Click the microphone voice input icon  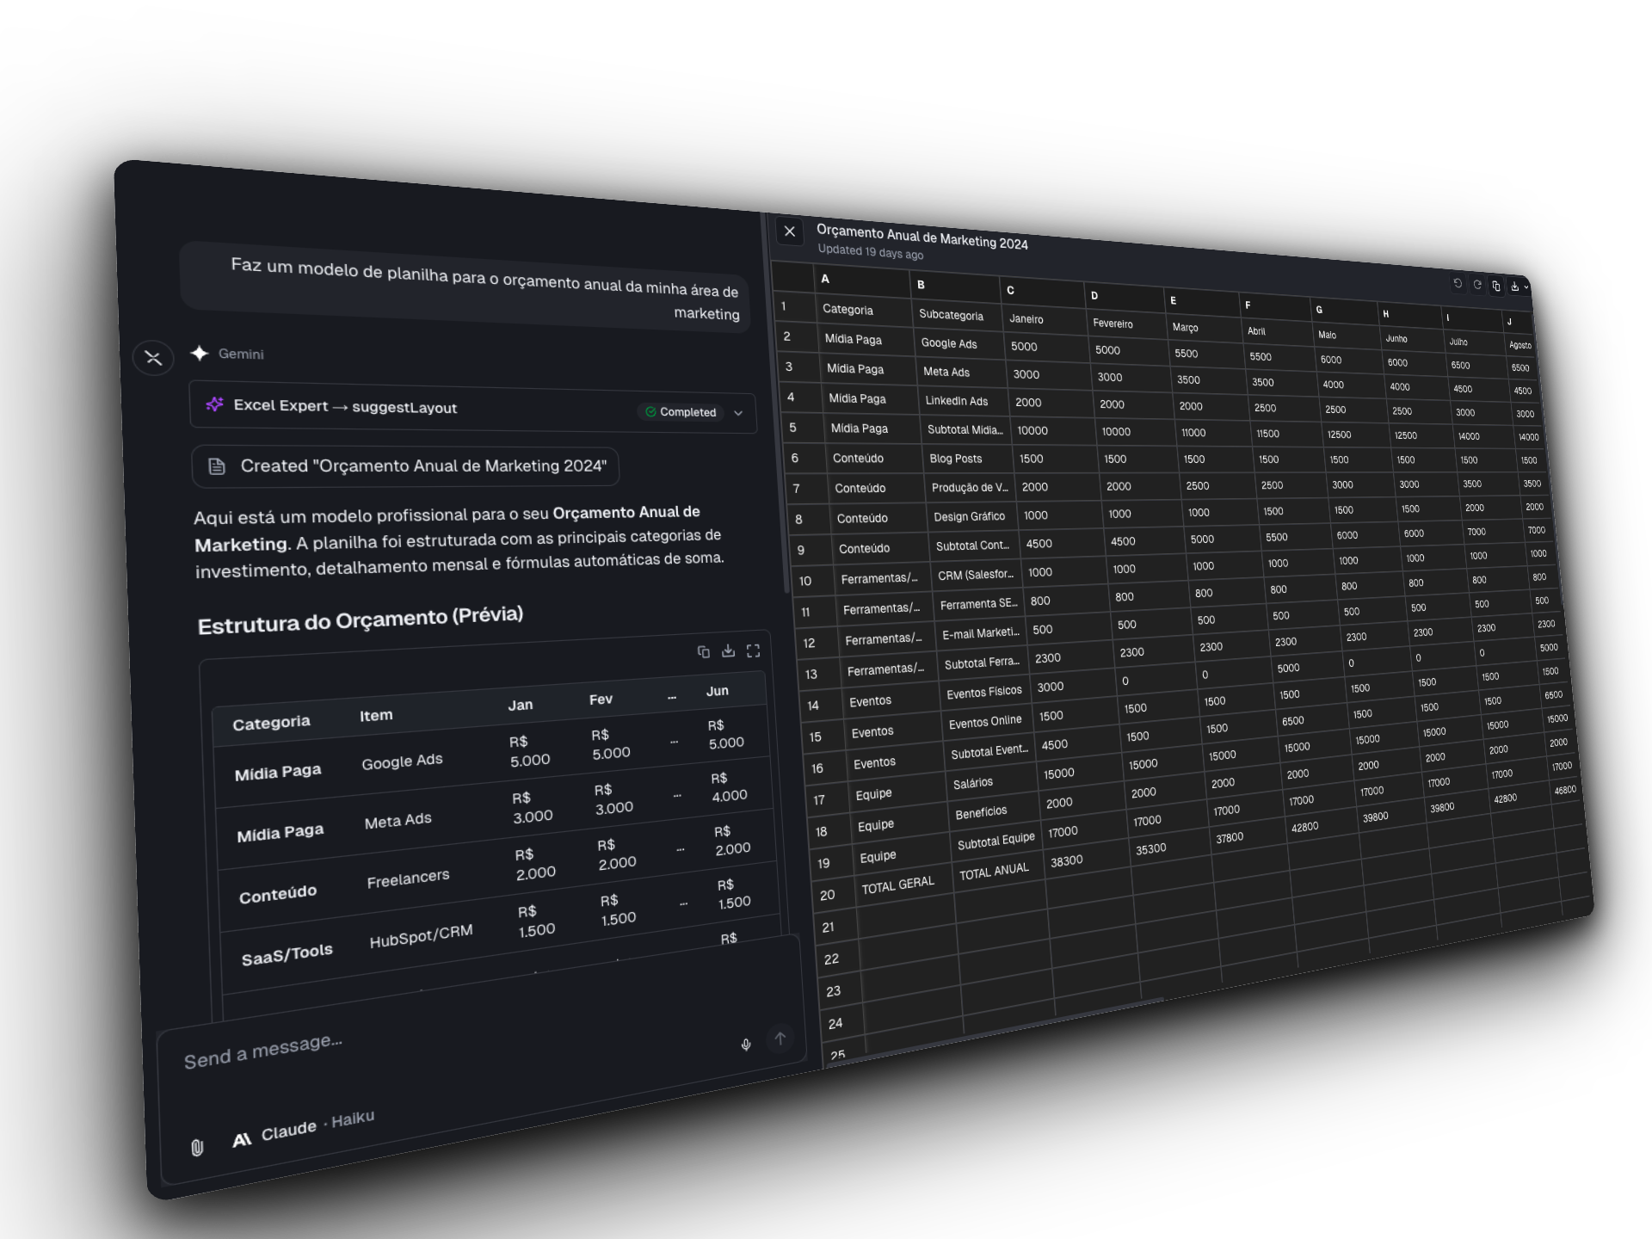click(746, 1045)
